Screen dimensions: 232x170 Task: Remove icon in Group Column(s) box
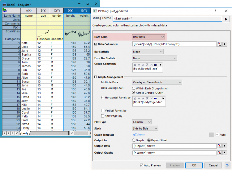pyautogui.click(x=151, y=65)
